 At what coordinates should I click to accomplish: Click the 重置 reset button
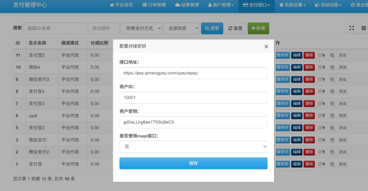(x=235, y=29)
